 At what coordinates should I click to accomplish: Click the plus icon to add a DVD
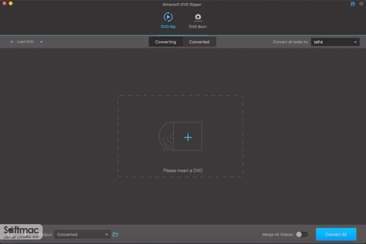188,137
